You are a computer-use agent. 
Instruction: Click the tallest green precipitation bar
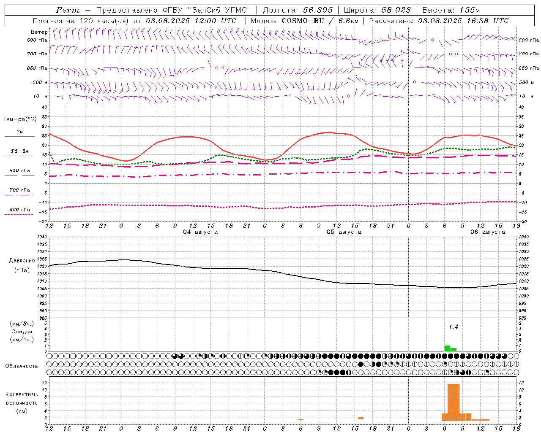[447, 348]
